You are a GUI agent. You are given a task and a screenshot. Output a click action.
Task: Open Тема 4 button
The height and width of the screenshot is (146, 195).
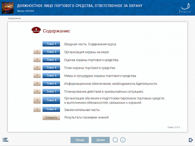coord(51,68)
